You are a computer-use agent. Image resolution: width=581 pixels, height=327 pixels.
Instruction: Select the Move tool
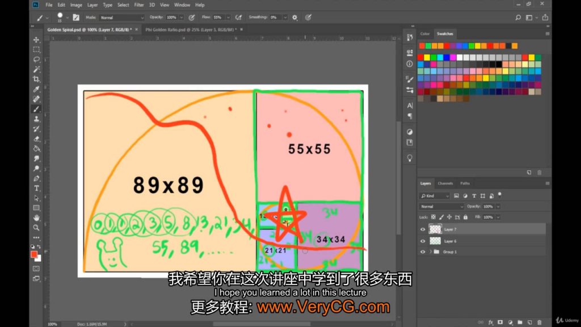[36, 40]
